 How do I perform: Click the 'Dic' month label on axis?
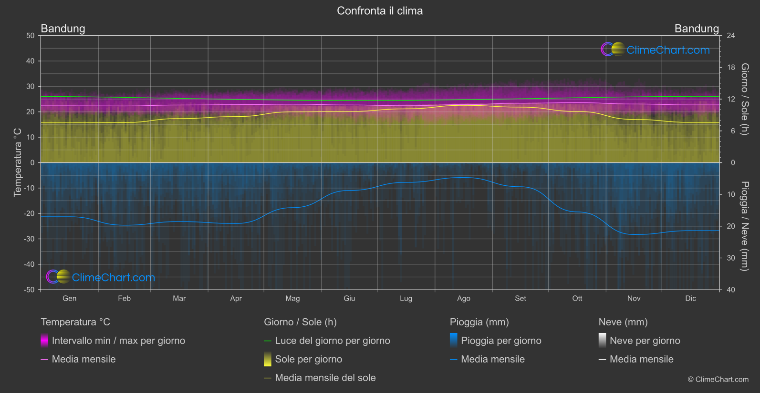691,298
